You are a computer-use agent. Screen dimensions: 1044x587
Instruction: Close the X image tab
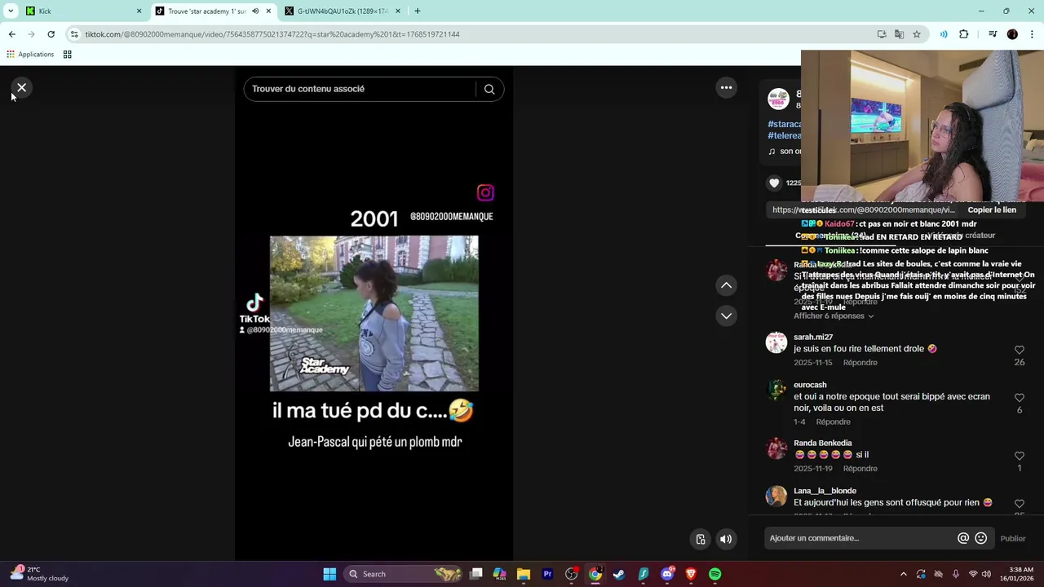[398, 11]
